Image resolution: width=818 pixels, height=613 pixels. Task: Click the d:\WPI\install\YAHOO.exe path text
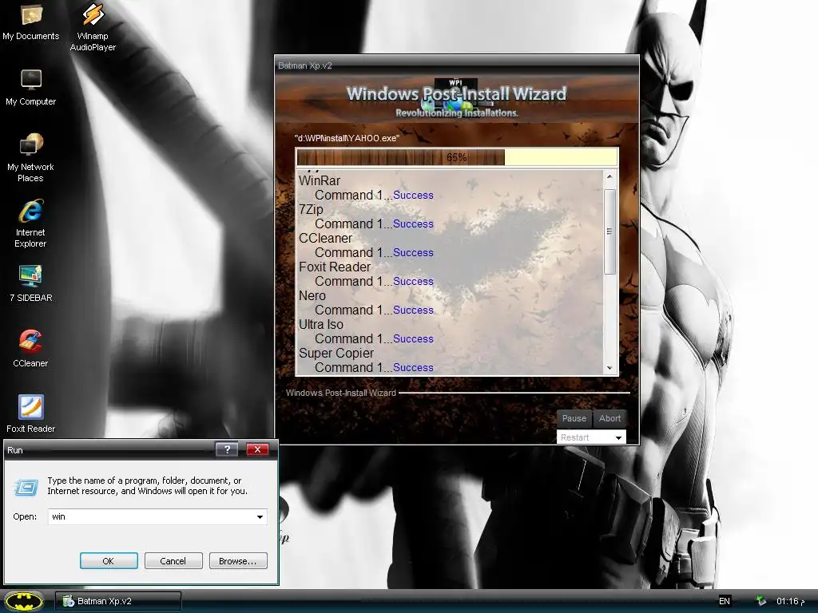point(347,138)
